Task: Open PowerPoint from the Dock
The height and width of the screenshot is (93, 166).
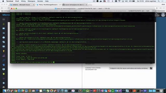Action: 109,91
